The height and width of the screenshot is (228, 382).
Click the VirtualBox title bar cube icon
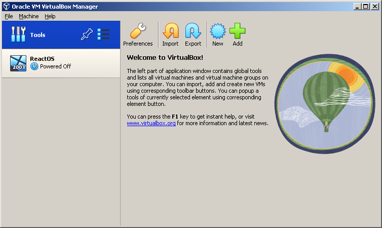[7, 6]
